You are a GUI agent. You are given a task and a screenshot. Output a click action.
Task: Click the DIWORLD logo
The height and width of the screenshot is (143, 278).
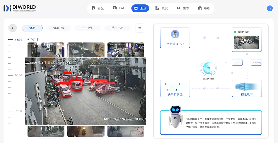tap(20, 8)
